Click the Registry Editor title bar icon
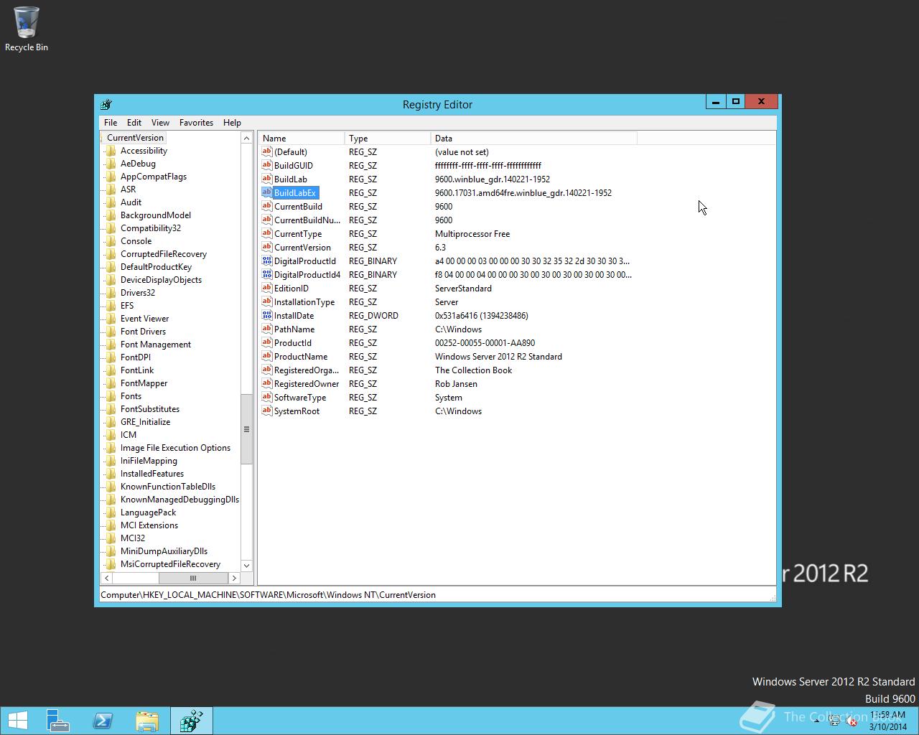The height and width of the screenshot is (735, 919). [x=106, y=104]
